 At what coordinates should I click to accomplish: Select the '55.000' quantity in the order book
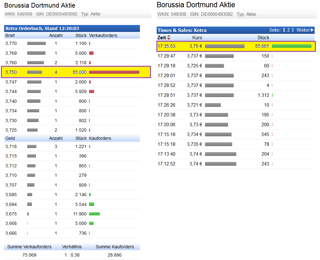[x=80, y=72]
